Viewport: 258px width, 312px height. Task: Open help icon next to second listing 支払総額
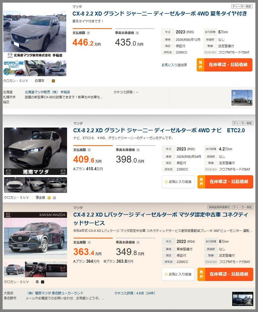coord(89,150)
